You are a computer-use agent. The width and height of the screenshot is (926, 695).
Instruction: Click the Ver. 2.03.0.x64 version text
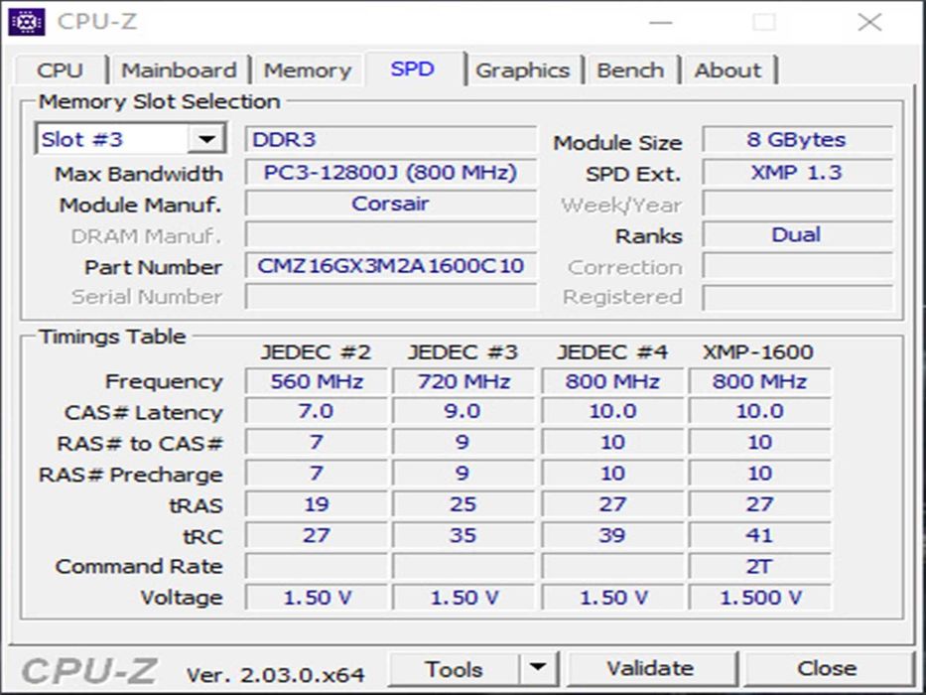[275, 674]
